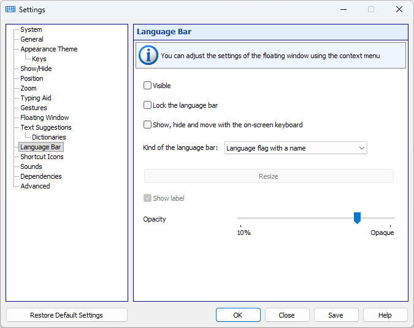Click the disabled Resize button
The image size is (414, 328).
coord(269,176)
